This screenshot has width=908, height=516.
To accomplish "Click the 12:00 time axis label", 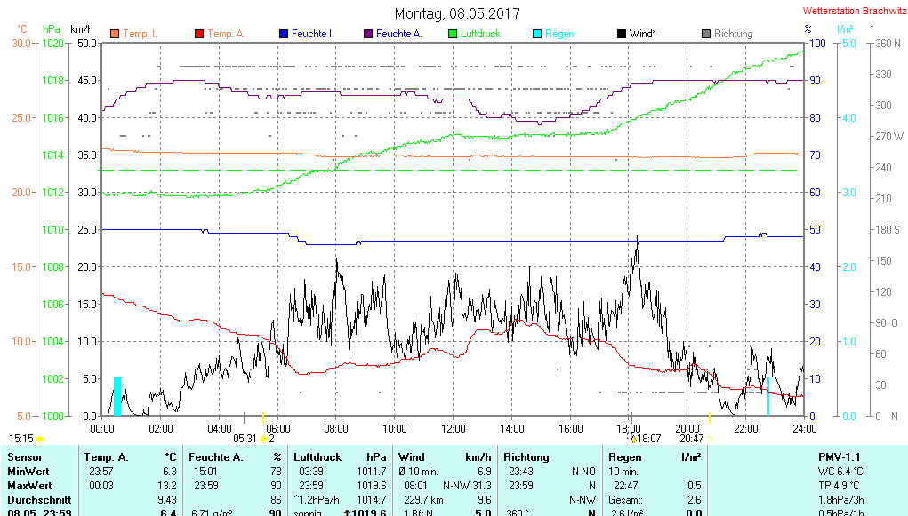I will [454, 428].
